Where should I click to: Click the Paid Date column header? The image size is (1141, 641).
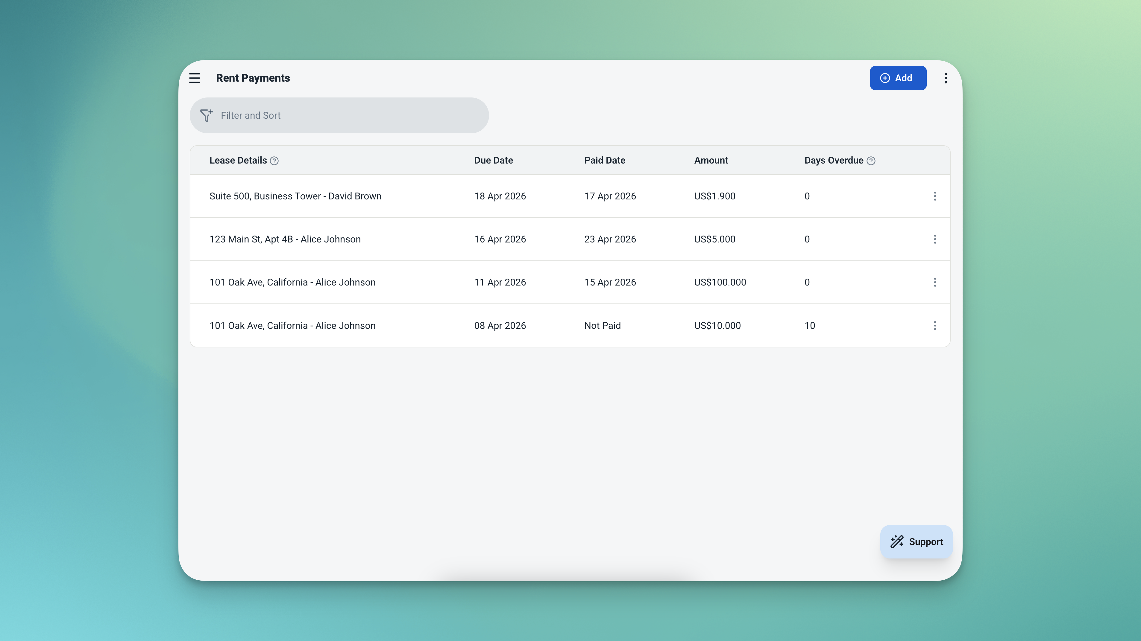[605, 161]
